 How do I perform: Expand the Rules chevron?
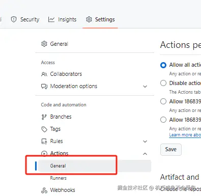[x=145, y=142]
